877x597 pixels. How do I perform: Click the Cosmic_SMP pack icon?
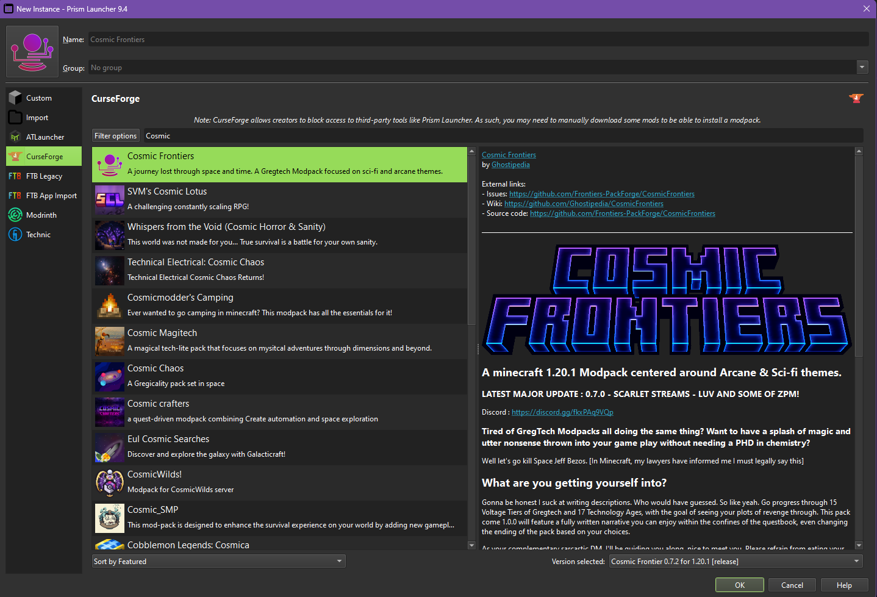coord(110,518)
